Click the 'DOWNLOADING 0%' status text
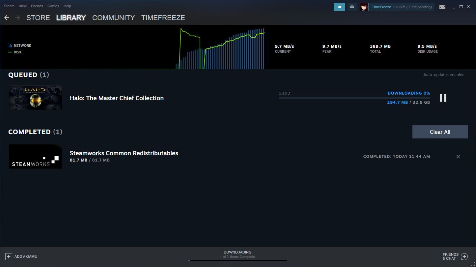Screen dimensions: 476x267 coord(409,93)
